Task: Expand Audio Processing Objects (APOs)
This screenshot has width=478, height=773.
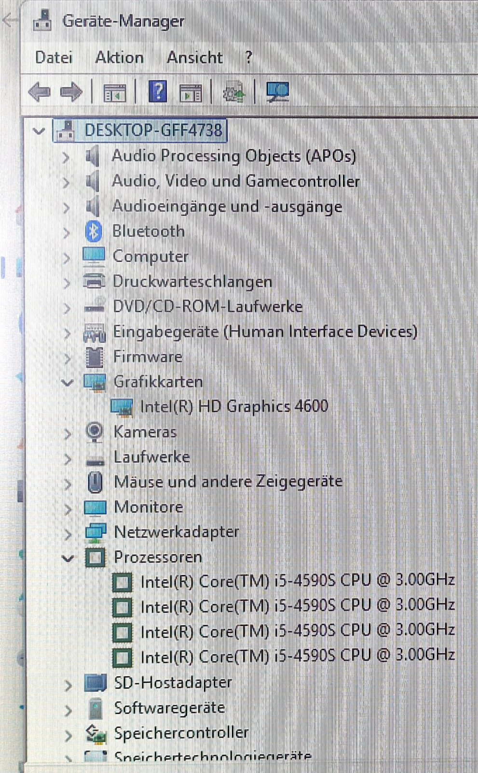Action: 66,157
